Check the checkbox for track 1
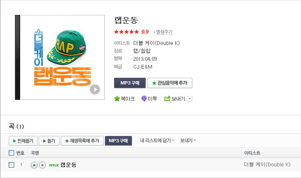 (12, 165)
